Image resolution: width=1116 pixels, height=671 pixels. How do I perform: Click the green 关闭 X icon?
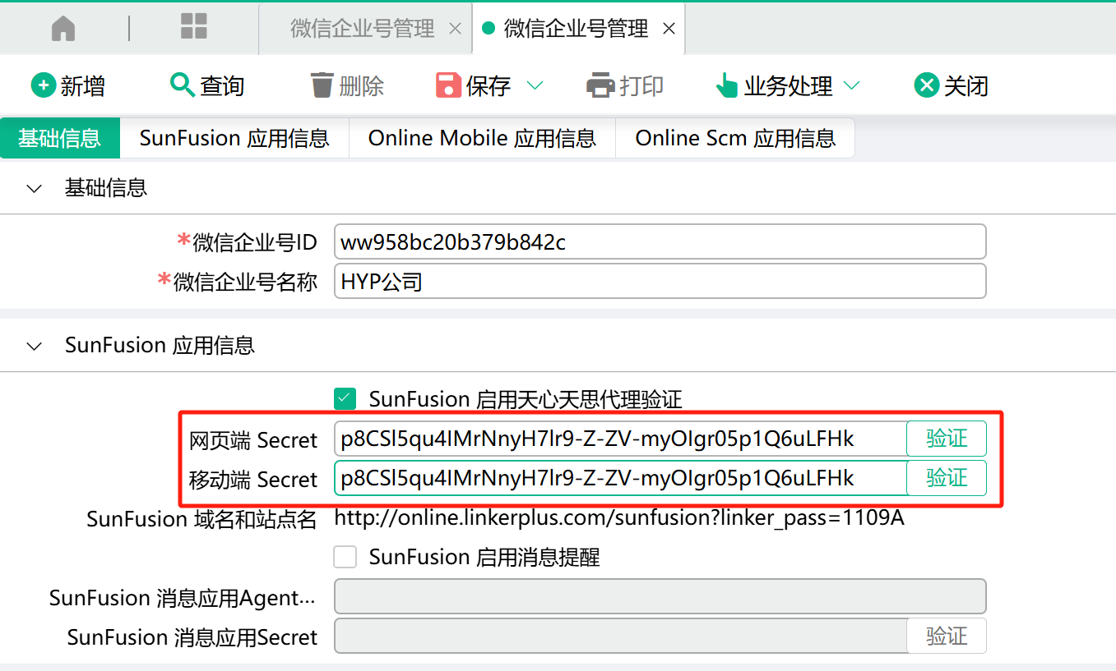927,85
